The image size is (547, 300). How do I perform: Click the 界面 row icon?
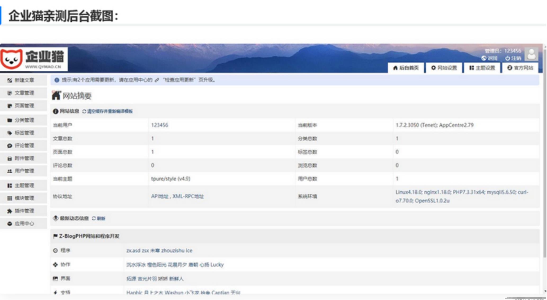coord(55,279)
